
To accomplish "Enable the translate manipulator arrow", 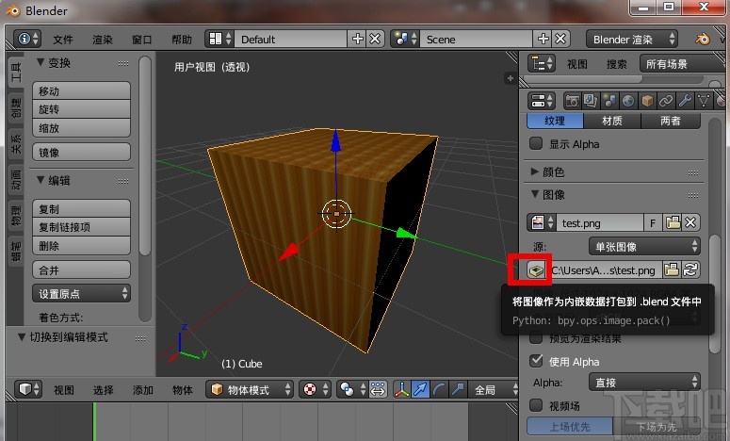I will pyautogui.click(x=420, y=389).
